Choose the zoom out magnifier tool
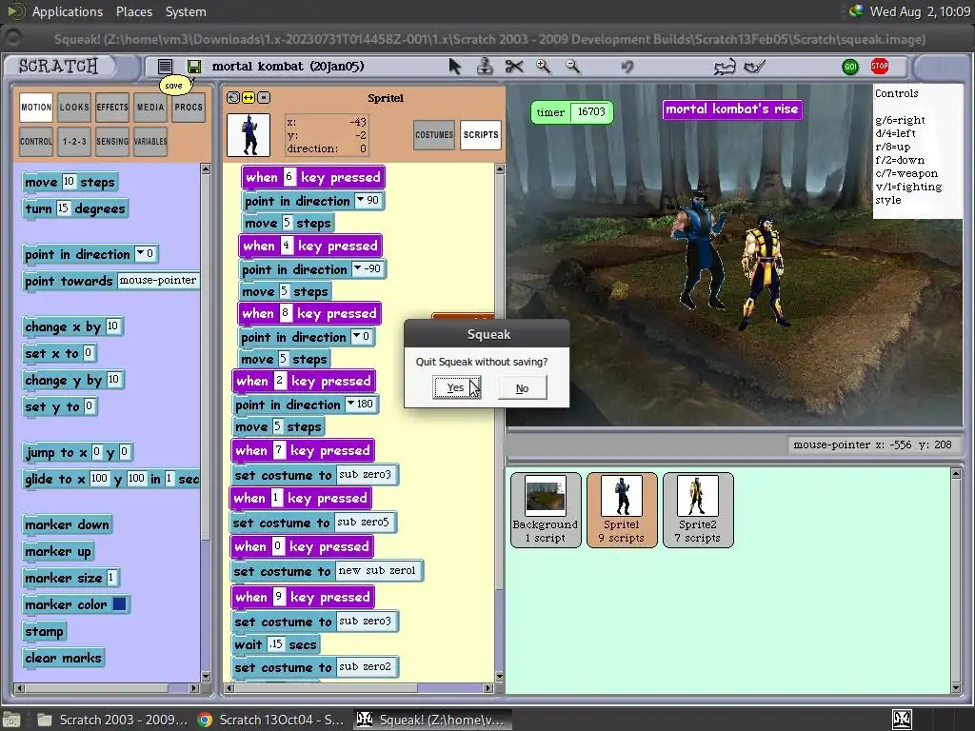Viewport: 975px width, 731px height. pyautogui.click(x=572, y=66)
